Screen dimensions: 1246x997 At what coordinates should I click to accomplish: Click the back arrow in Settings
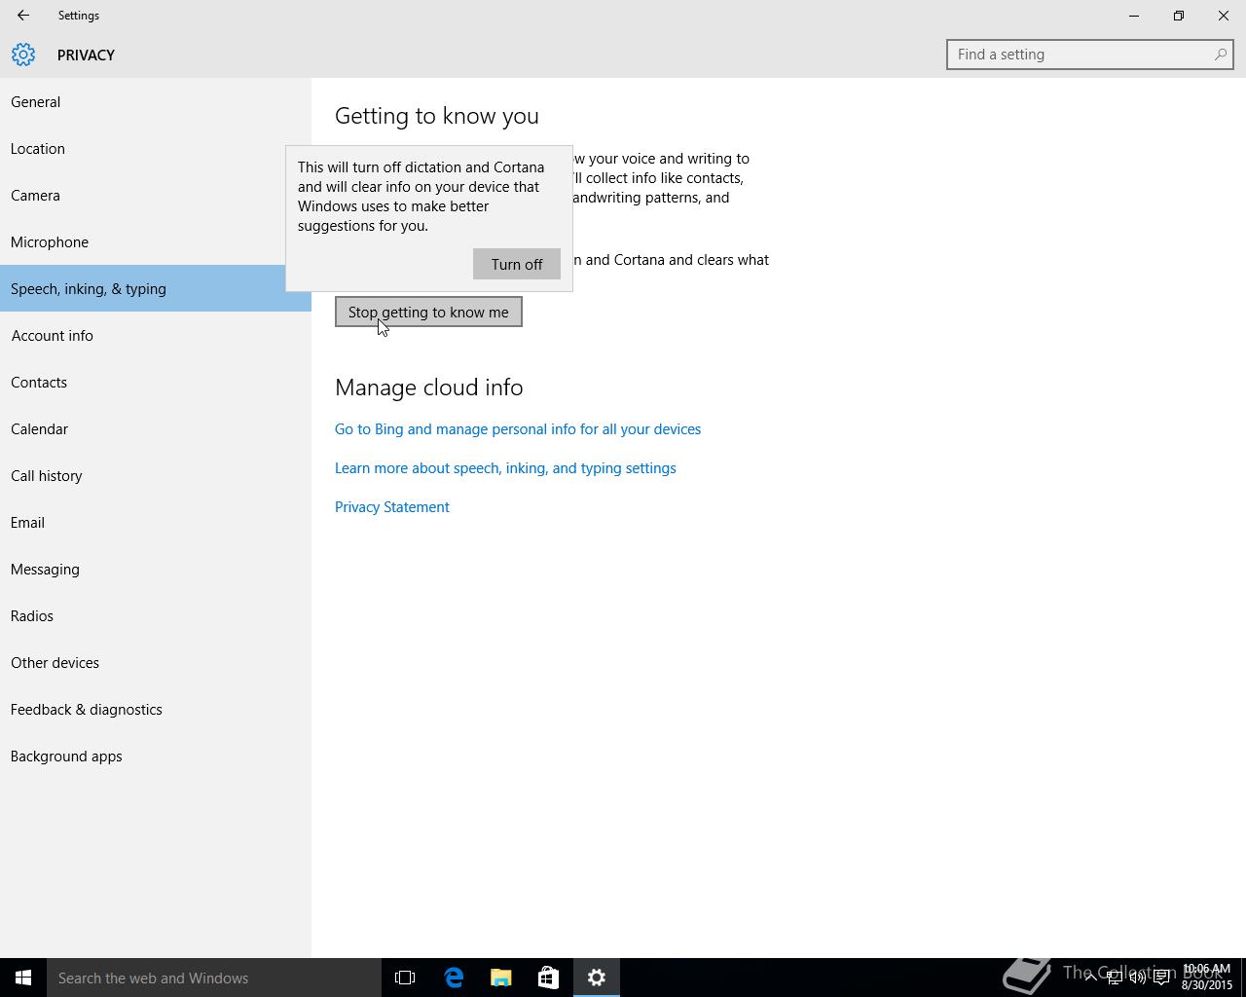[22, 16]
